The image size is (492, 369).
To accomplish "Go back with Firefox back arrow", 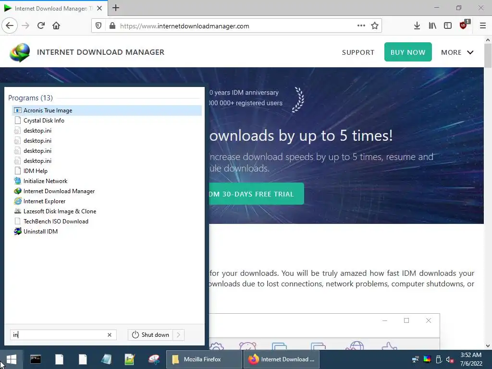I will (x=10, y=26).
